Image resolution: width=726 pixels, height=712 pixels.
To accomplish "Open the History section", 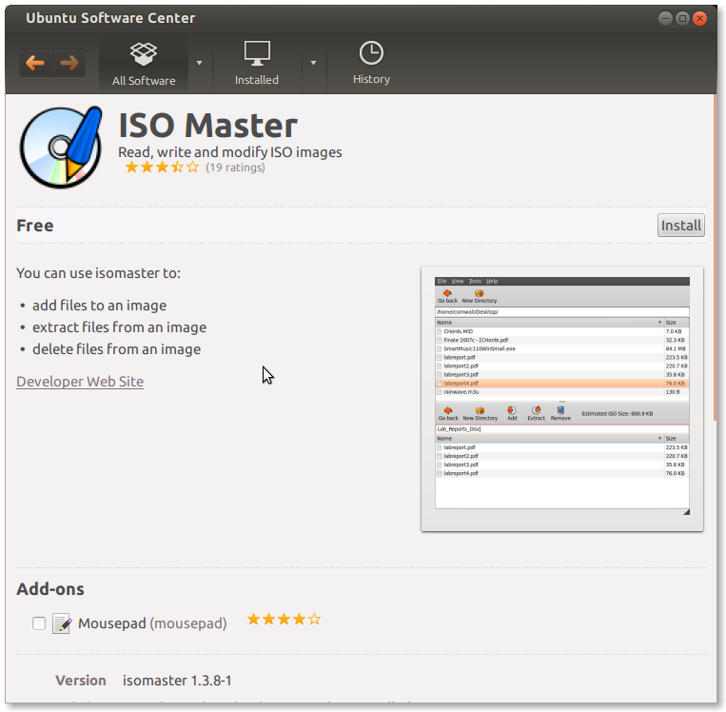I will click(371, 64).
